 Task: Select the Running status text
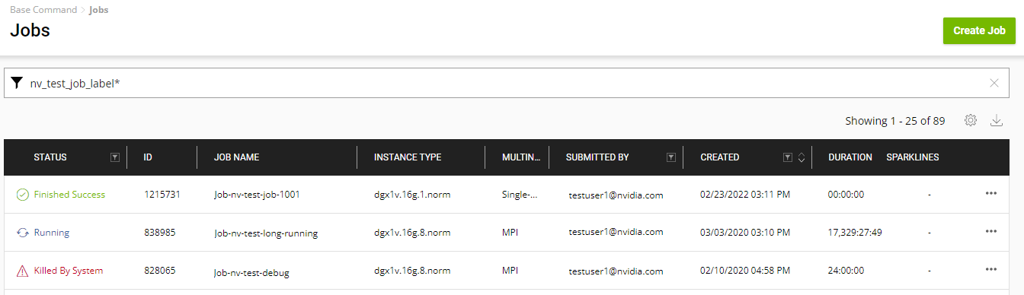[52, 233]
